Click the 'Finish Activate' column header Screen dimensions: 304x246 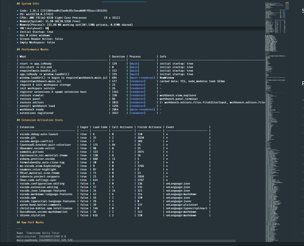click(149, 127)
